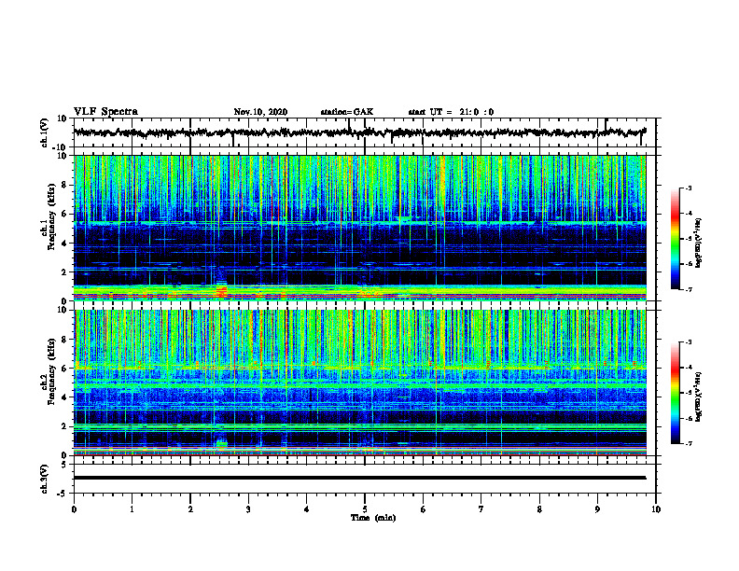Click the "4" time axis tick label
The height and width of the screenshot is (571, 739).
(307, 509)
